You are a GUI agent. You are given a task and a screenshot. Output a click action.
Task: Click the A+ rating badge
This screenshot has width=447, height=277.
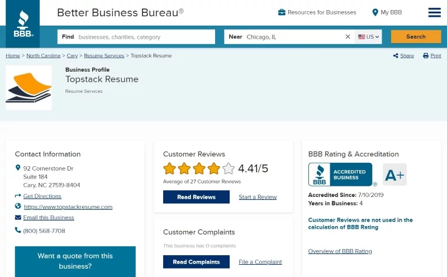[394, 175]
